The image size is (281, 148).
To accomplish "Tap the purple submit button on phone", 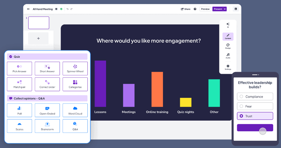I will (255, 128).
